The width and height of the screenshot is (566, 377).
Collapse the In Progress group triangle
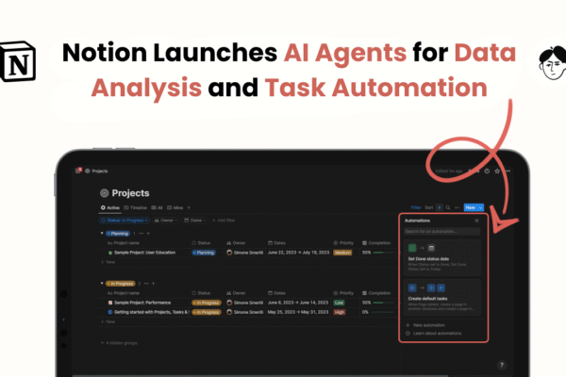pyautogui.click(x=102, y=284)
